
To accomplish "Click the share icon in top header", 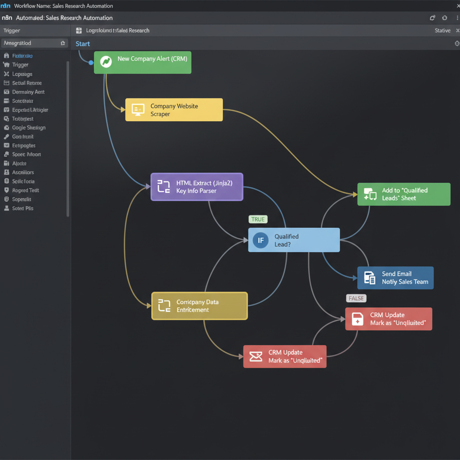I will click(432, 18).
